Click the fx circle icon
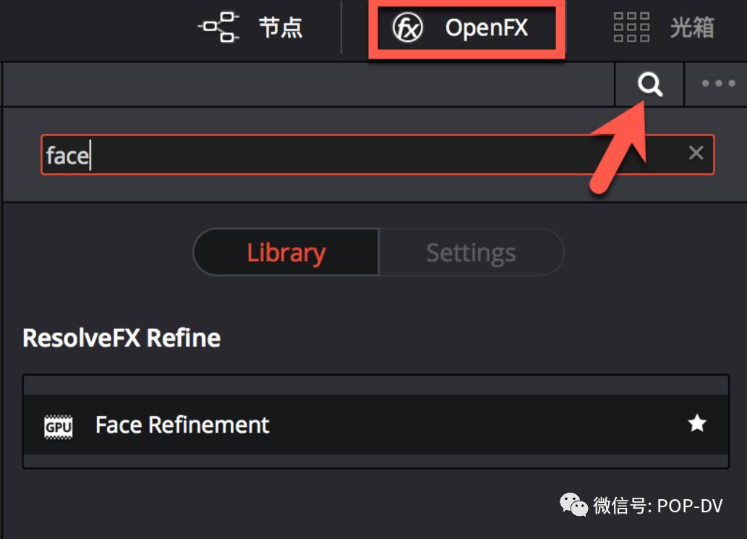Image resolution: width=747 pixels, height=539 pixels. pos(407,27)
